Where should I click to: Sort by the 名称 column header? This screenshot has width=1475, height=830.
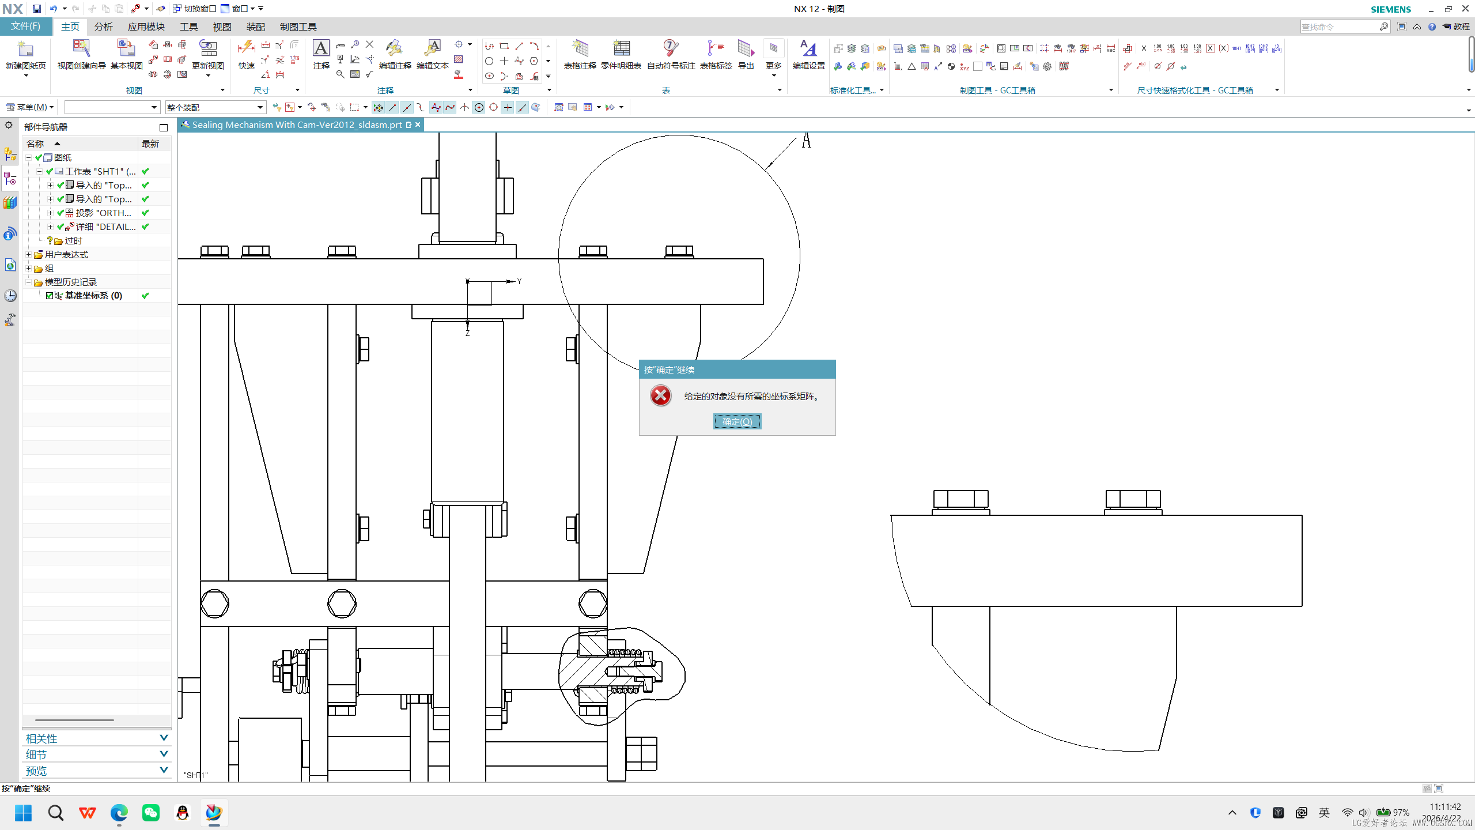(80, 144)
